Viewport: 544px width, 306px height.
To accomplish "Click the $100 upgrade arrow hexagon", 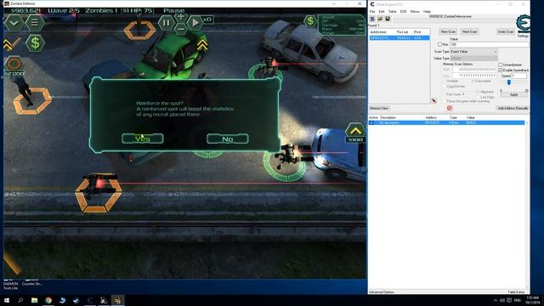I will tap(355, 133).
